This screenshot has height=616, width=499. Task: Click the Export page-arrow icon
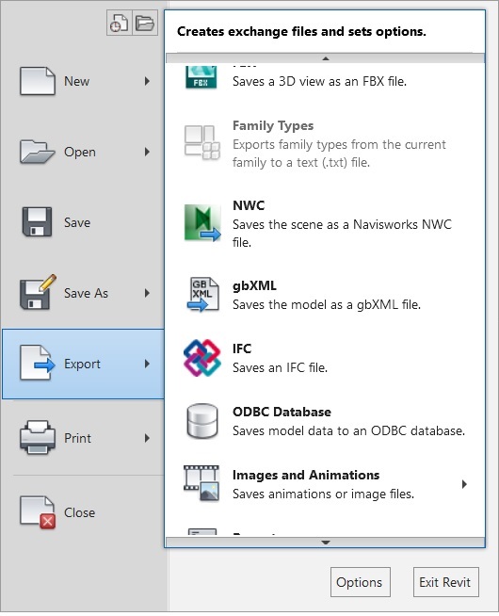pos(38,363)
